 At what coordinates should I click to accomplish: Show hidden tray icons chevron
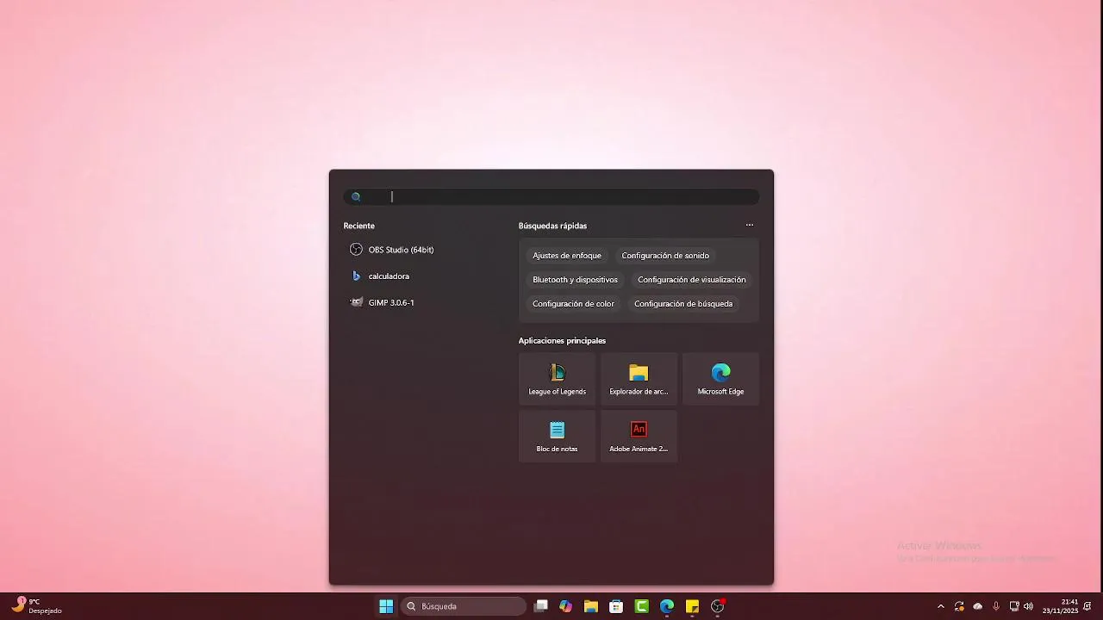[940, 606]
